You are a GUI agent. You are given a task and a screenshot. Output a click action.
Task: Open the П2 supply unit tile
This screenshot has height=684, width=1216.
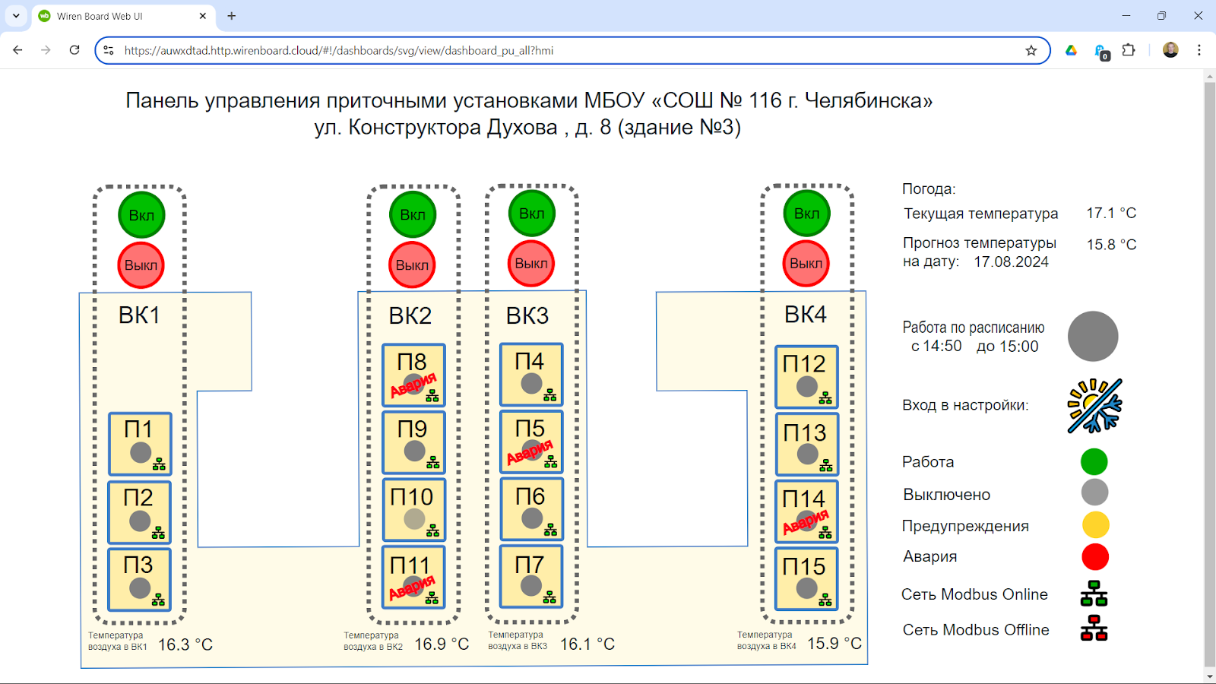click(x=139, y=512)
